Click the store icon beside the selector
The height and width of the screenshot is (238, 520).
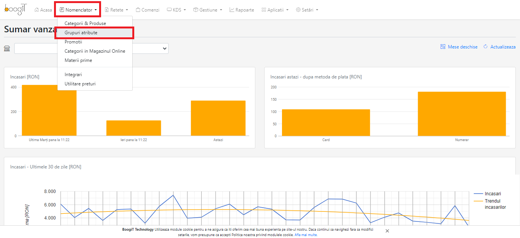7,48
